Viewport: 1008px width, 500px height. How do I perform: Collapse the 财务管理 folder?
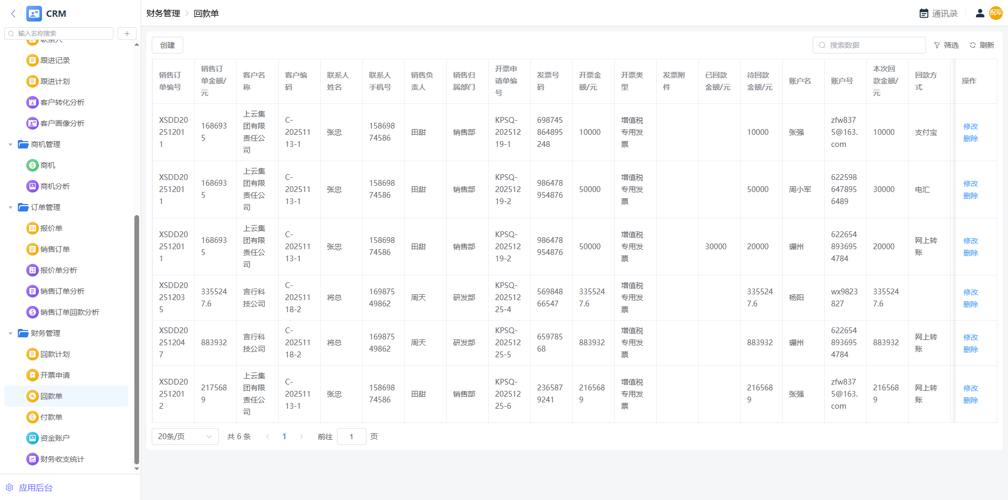point(10,333)
